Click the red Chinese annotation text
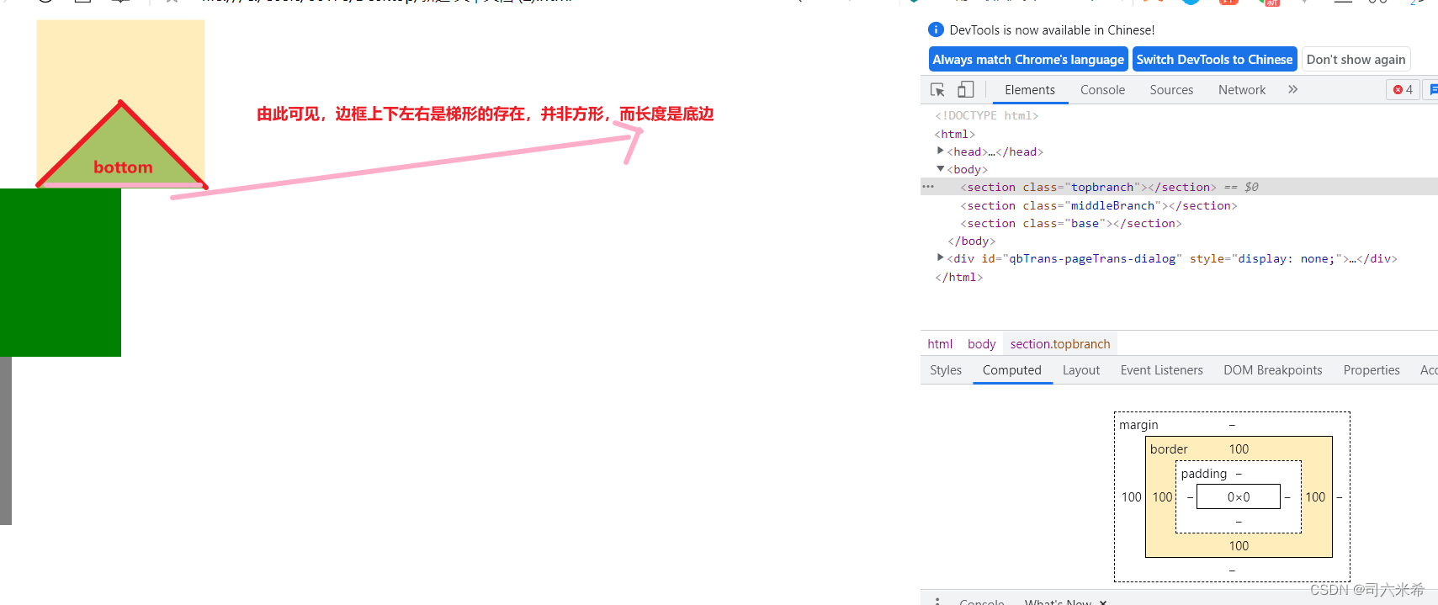This screenshot has width=1438, height=605. (x=485, y=114)
